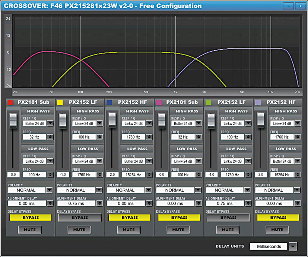Image resolution: width=308 pixels, height=257 pixels.
Task: Open polarity dropdown on lavender-swatch HF channel
Action: coord(296,190)
